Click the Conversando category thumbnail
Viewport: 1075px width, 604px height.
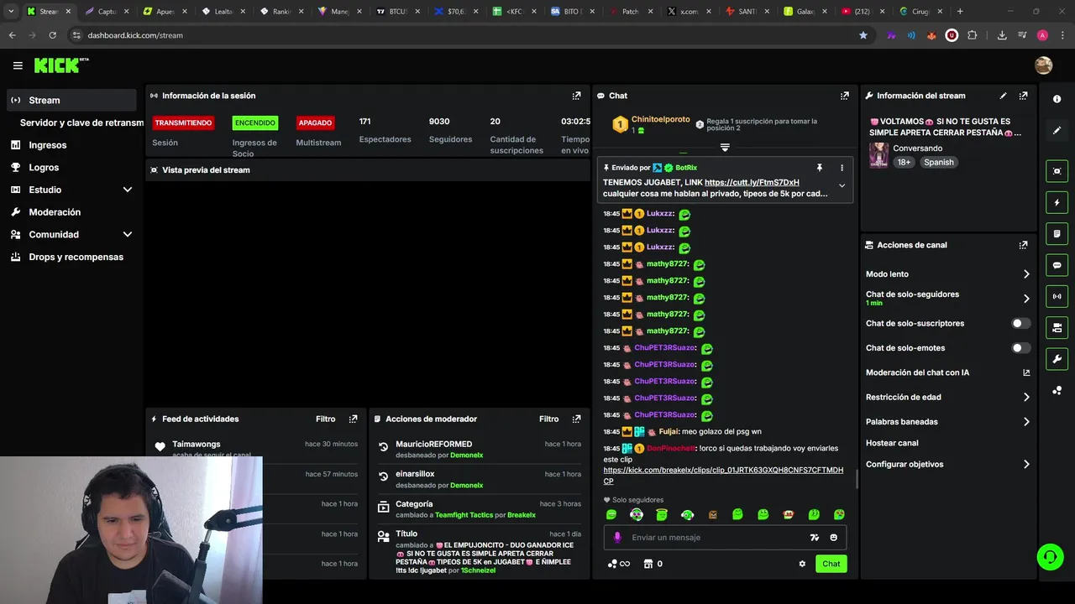tap(878, 155)
